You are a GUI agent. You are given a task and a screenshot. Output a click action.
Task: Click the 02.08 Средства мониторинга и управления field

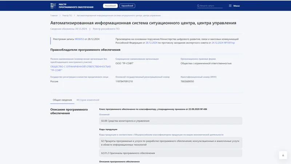171,121
